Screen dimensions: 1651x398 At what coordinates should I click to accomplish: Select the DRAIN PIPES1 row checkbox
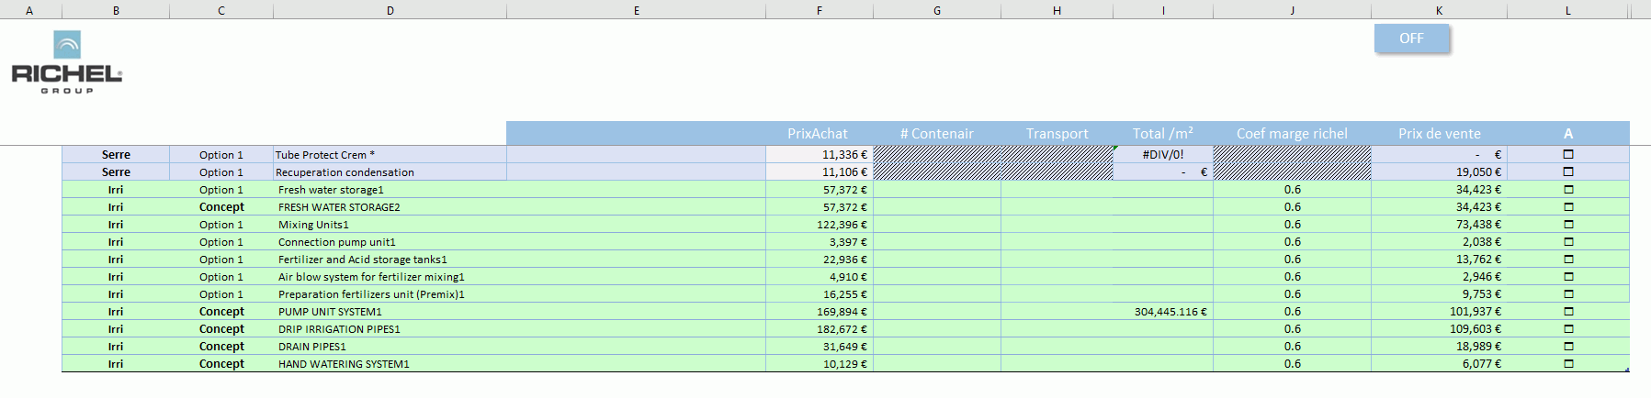[1568, 347]
